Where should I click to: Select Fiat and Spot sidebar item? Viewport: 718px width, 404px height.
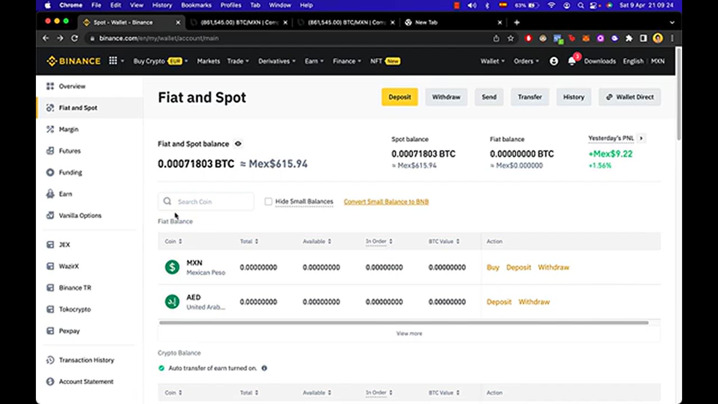tap(90, 108)
